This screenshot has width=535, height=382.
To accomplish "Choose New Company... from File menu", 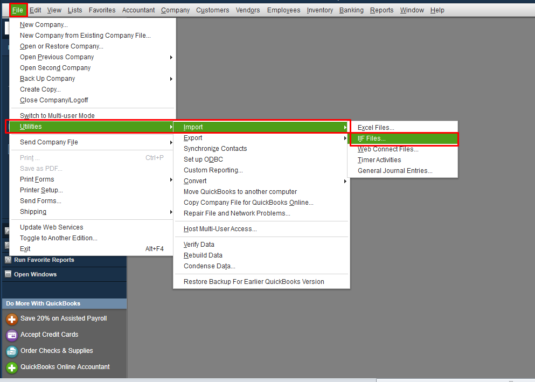I will [93, 25].
